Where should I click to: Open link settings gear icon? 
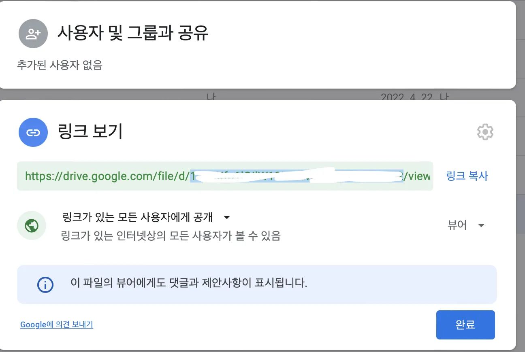485,132
